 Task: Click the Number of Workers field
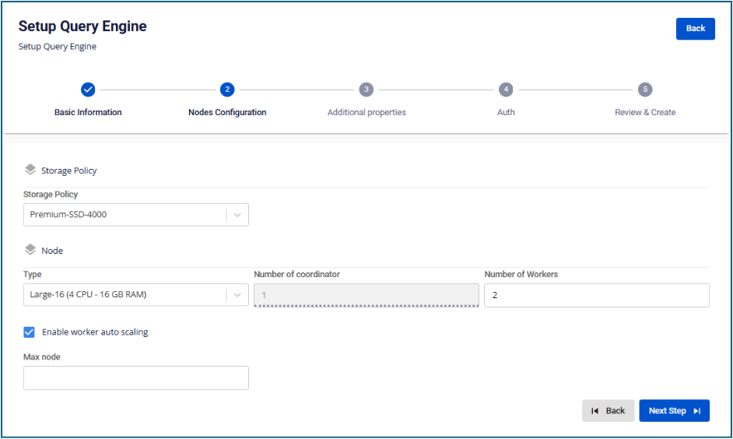pos(596,295)
